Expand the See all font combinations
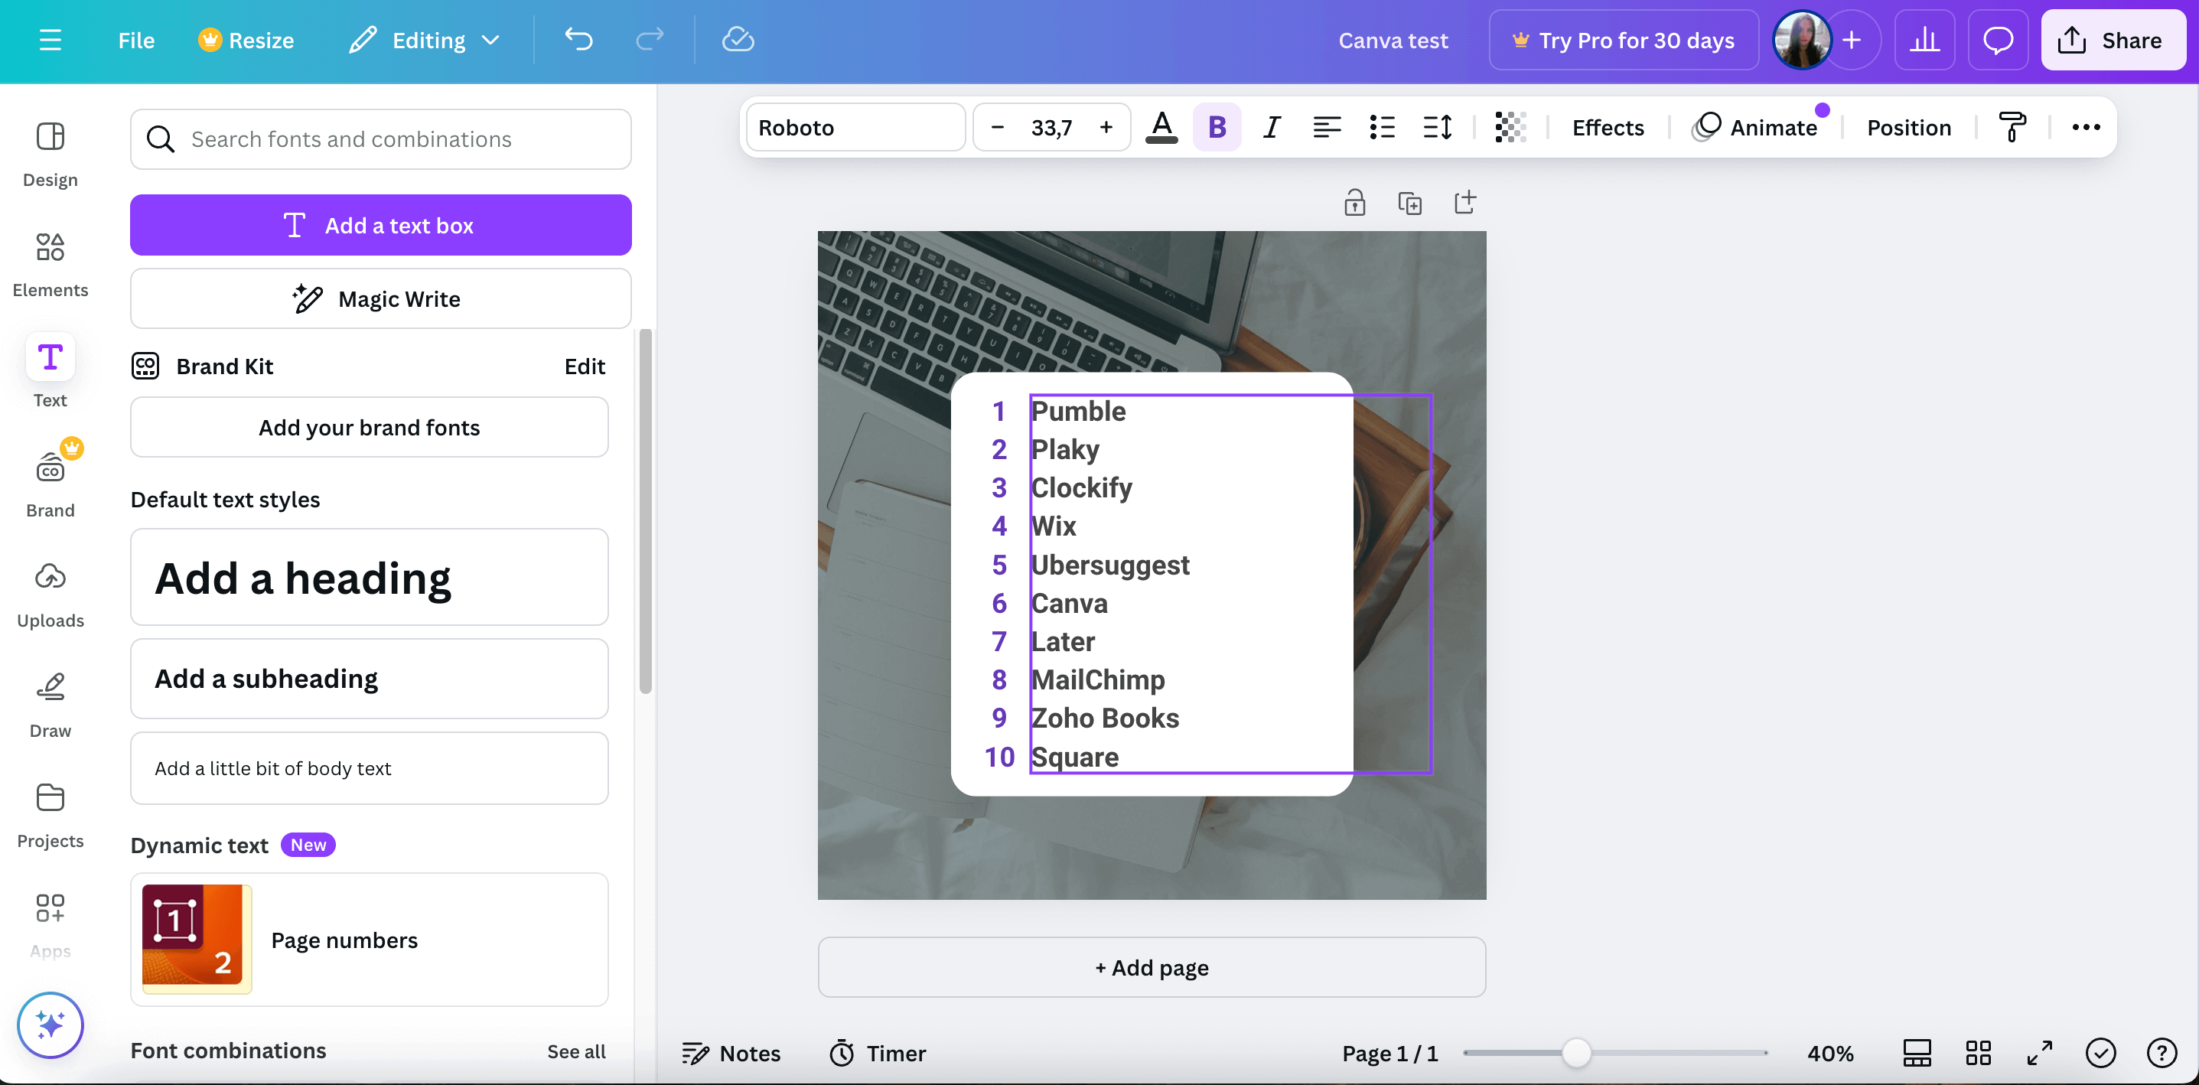Viewport: 2199px width, 1085px height. tap(576, 1050)
